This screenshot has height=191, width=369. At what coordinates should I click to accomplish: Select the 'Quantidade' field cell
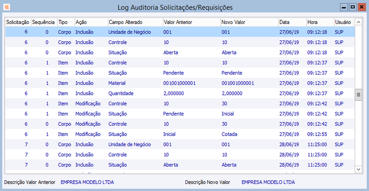[x=121, y=93]
